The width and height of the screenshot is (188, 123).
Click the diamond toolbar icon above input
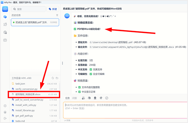[101, 98]
